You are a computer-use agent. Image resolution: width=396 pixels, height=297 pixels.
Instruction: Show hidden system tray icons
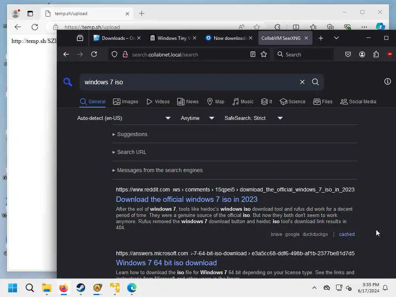[x=314, y=288]
